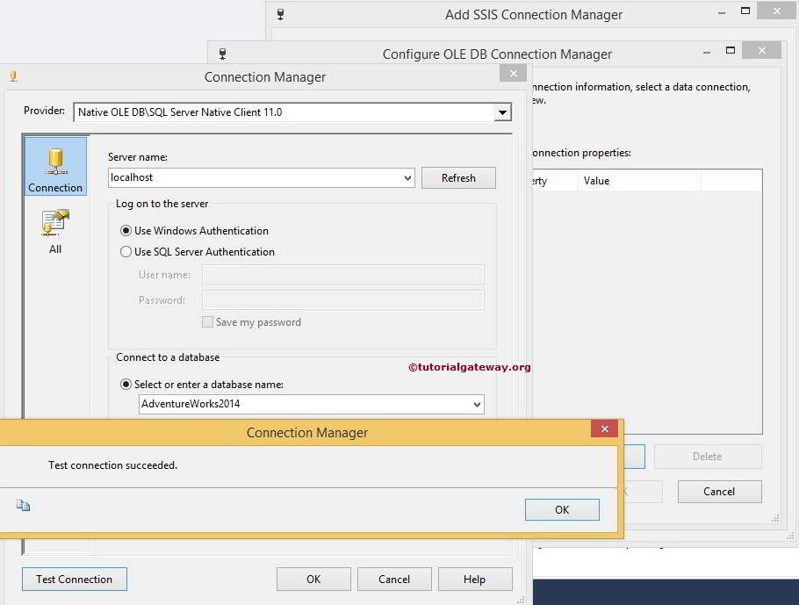
Task: Click the All page icon in the sidebar
Action: coord(54,225)
